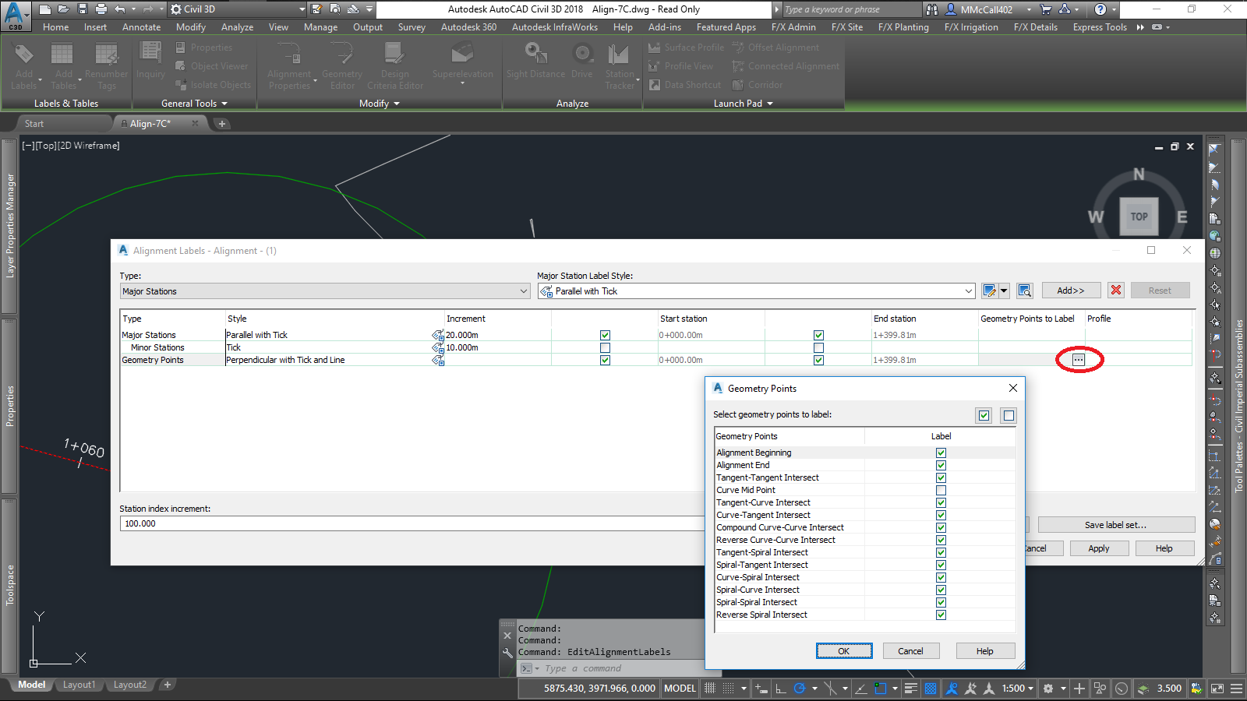This screenshot has width=1247, height=701.
Task: Click the Help question mark icon in title bar
Action: (x=1100, y=9)
